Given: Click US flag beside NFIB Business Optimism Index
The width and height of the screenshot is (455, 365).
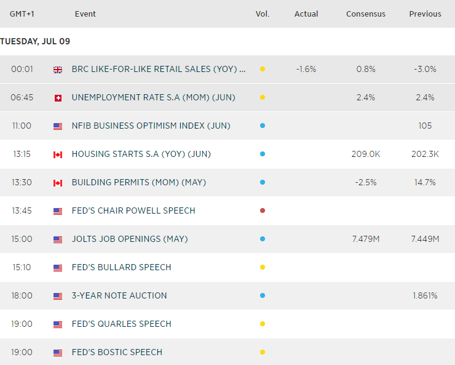Looking at the screenshot, I should click(x=58, y=126).
